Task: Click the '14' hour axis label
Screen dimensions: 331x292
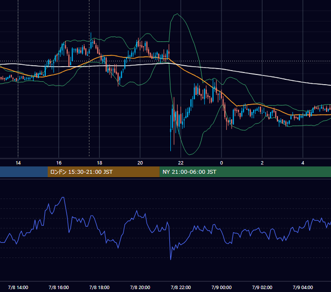Action: coord(18,163)
